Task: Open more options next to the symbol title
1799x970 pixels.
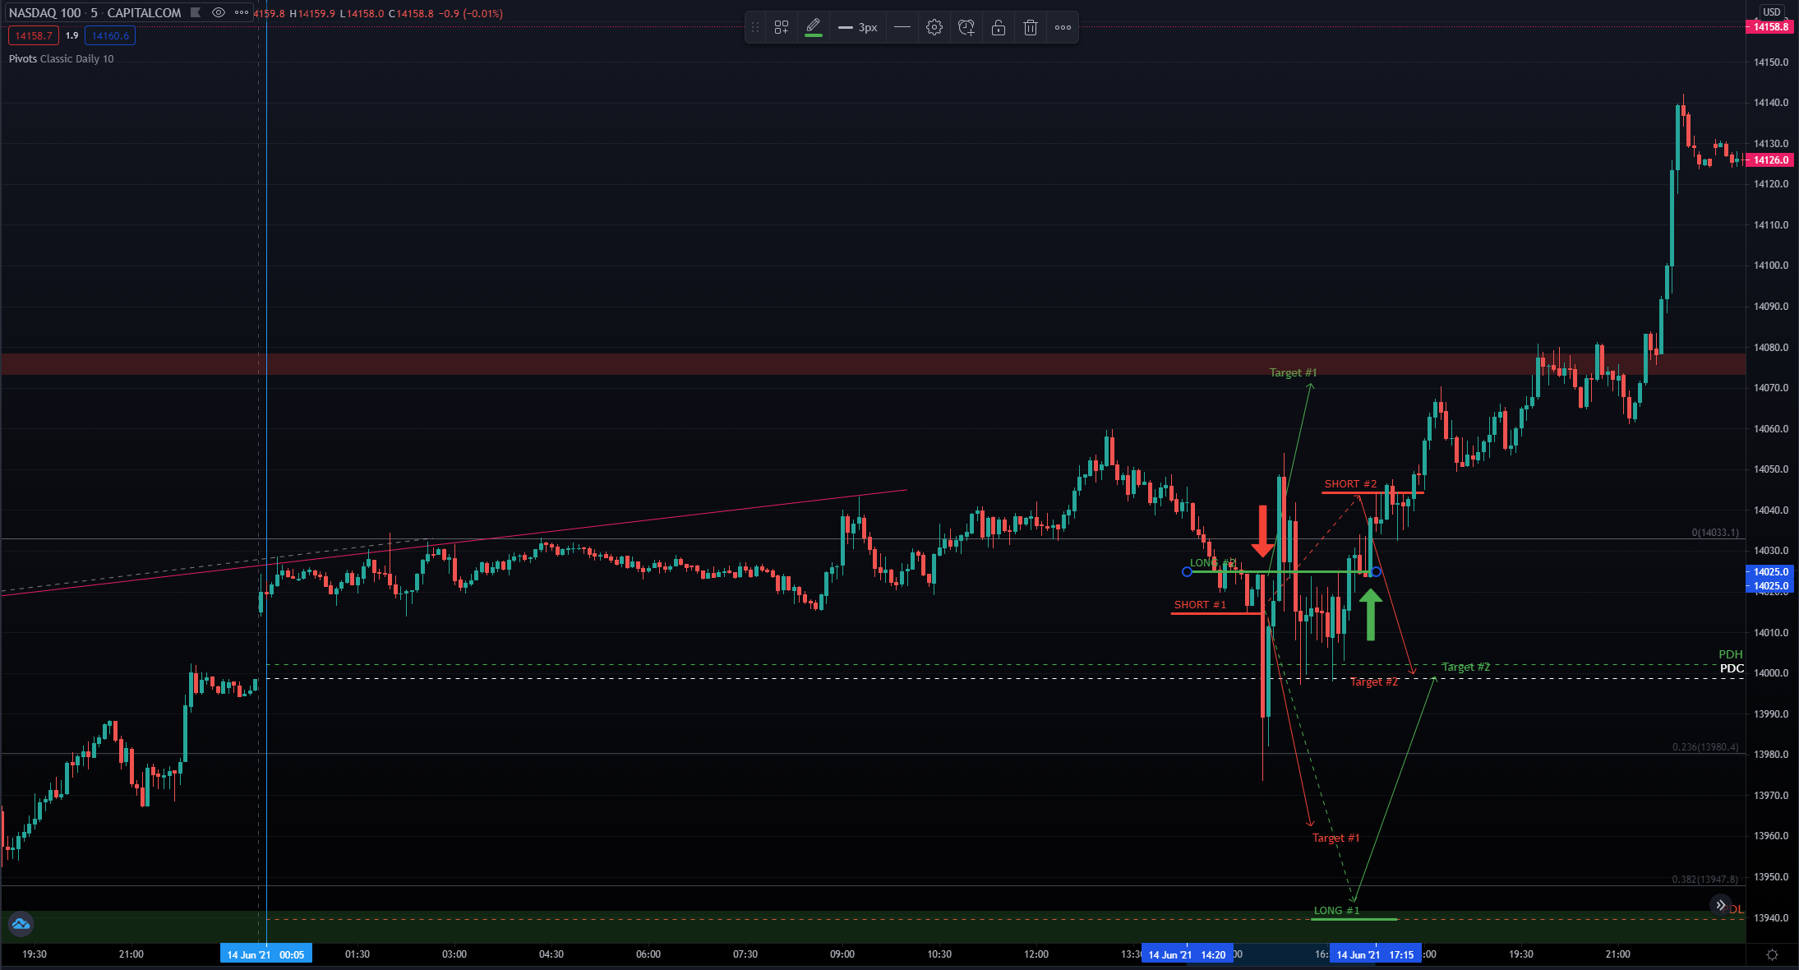Action: 242,12
